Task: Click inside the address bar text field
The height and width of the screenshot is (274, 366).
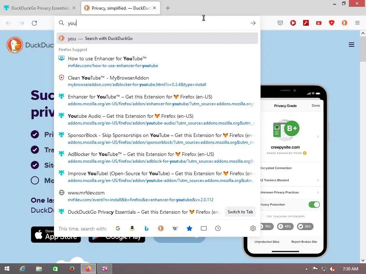Action: [157, 23]
